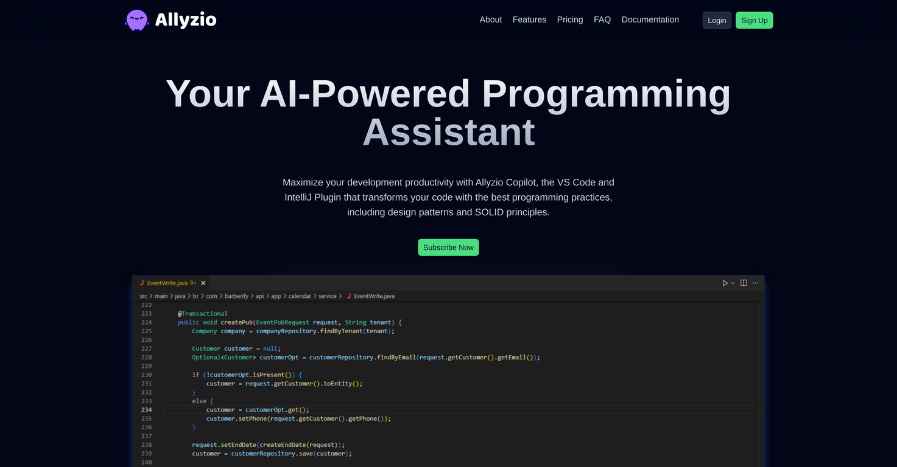This screenshot has width=897, height=467.
Task: Select the service breadcrumb segment
Action: [327, 296]
